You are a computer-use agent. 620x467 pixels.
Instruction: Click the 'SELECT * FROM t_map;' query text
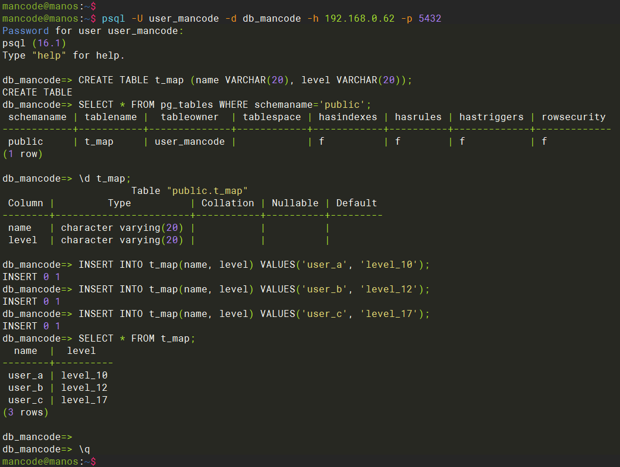click(x=137, y=339)
